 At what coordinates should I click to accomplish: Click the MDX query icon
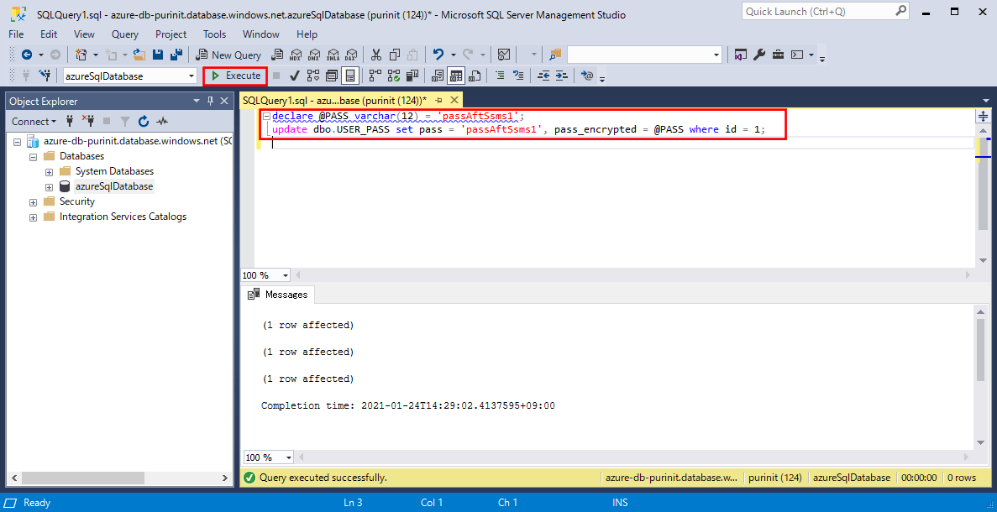tap(295, 55)
